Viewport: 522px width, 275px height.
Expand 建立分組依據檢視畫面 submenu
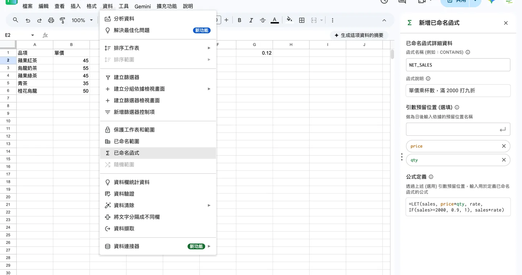(158, 89)
